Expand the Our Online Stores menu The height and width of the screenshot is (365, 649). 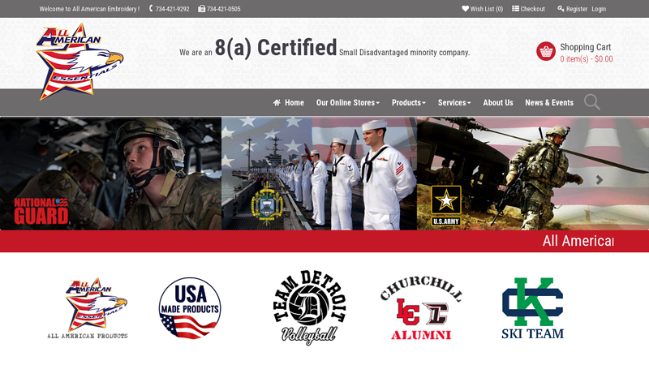coord(348,103)
